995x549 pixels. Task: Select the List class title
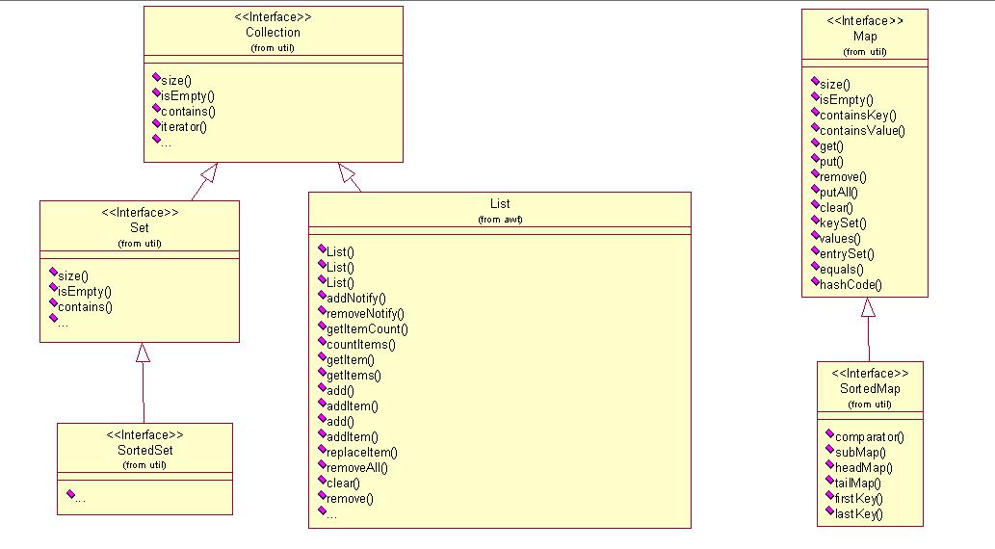[x=499, y=204]
